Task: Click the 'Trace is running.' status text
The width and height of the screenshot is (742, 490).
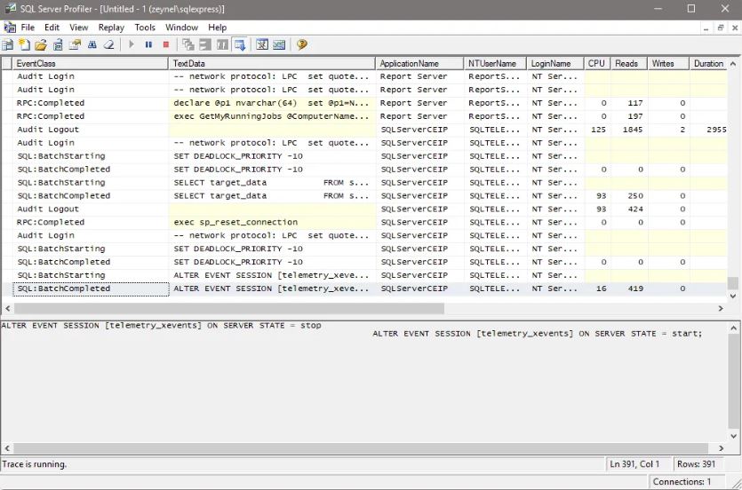Action: 35,464
